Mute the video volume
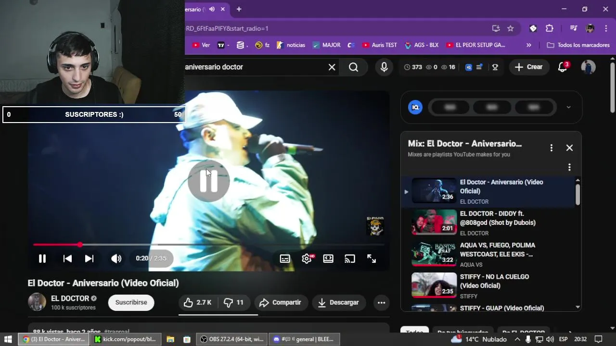Image resolution: width=616 pixels, height=346 pixels. pos(116,259)
